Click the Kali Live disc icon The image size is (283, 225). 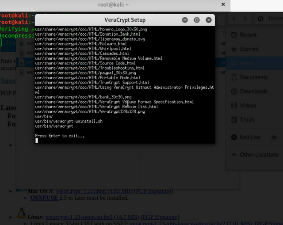click(x=234, y=137)
